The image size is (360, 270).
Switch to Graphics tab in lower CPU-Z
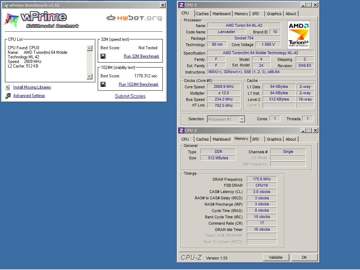tap(274, 139)
